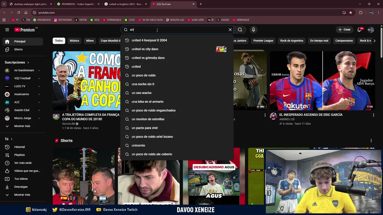Viewport: 383px width, 215px height.
Task: Bookmark page with the star icon
Action: [x=351, y=13]
